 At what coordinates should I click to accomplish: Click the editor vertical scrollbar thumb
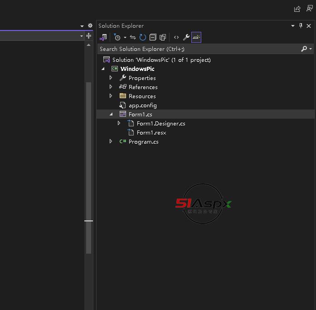(88, 168)
